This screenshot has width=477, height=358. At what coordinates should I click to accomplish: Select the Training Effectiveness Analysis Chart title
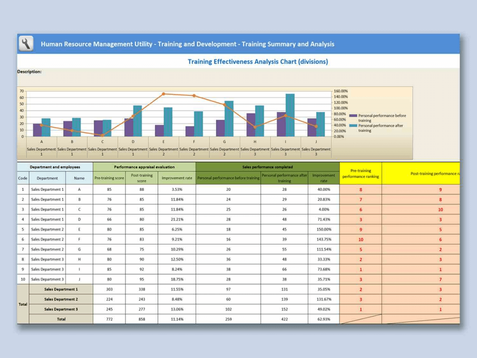(258, 62)
